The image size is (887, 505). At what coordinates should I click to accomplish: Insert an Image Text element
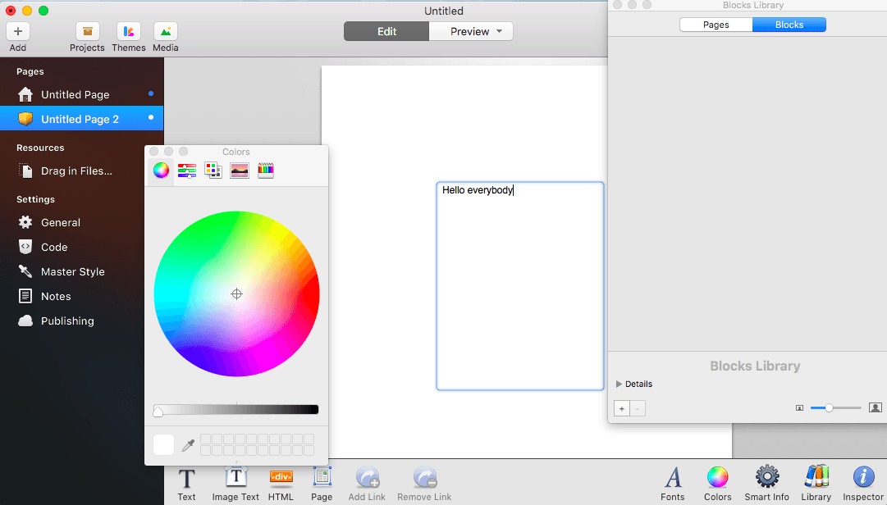[235, 485]
